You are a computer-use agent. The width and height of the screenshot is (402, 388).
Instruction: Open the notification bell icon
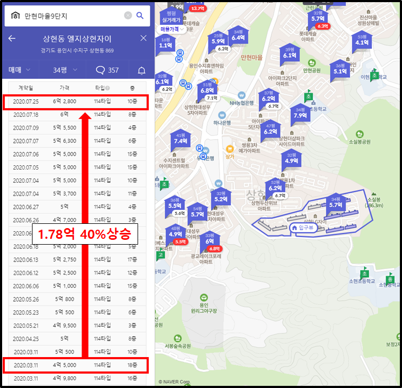(141, 70)
